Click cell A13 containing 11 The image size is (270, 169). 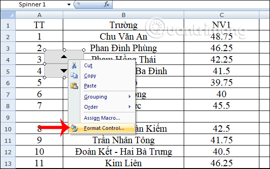point(39,163)
